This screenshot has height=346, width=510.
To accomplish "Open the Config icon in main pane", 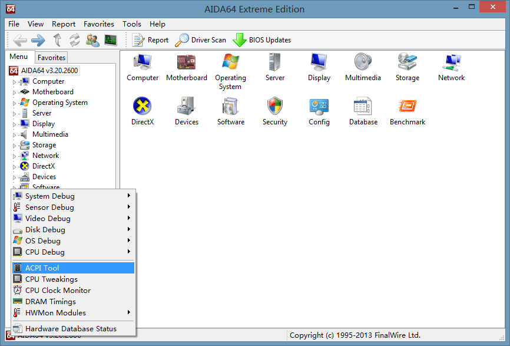I will click(319, 106).
